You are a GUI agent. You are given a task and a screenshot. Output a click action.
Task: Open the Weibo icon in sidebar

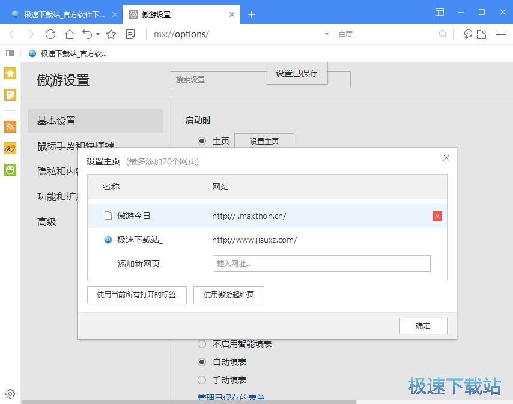[x=10, y=148]
